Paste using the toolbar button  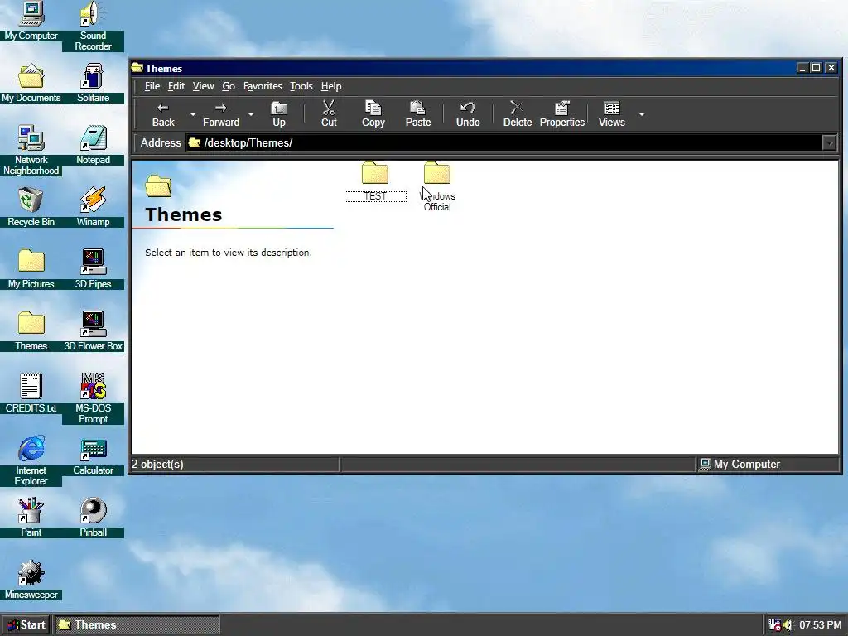[418, 114]
